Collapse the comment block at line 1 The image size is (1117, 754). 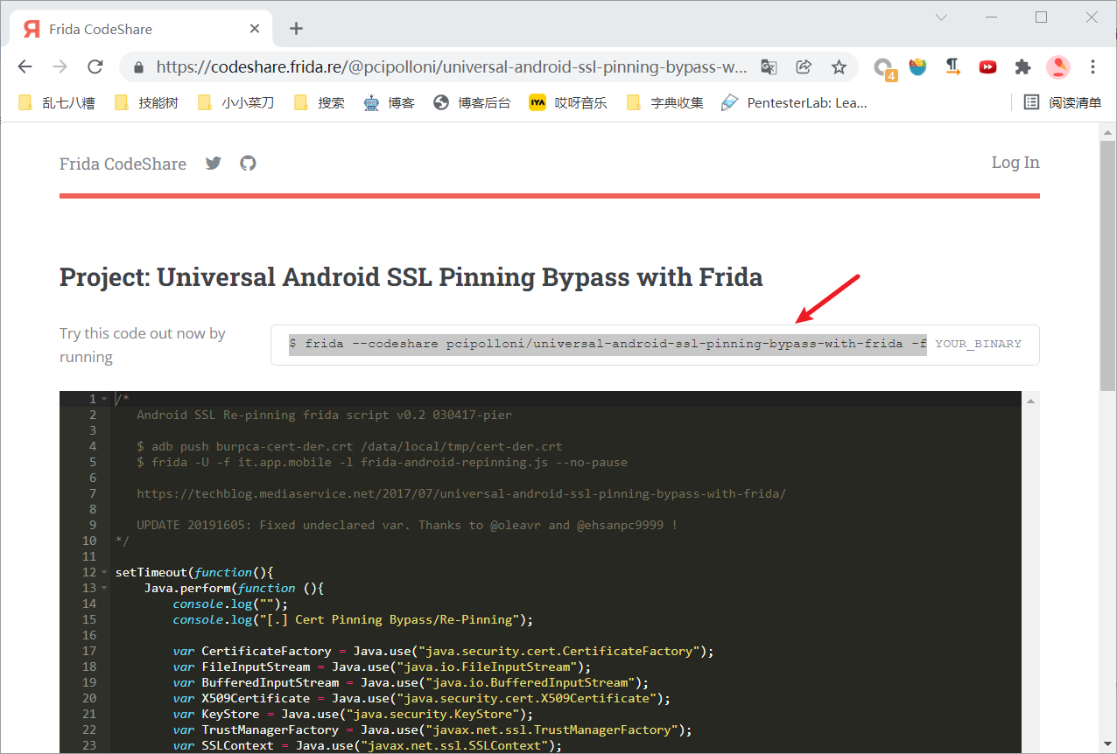click(x=105, y=400)
